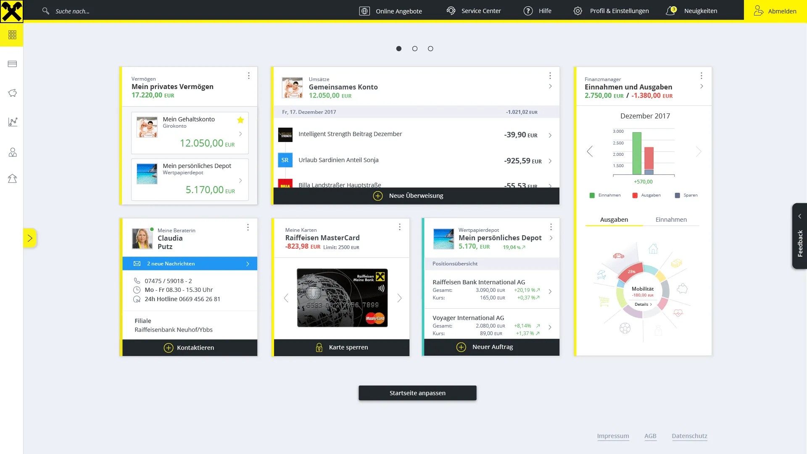Open the Neuigkeiten notification bell
The height and width of the screenshot is (454, 807).
(x=671, y=11)
